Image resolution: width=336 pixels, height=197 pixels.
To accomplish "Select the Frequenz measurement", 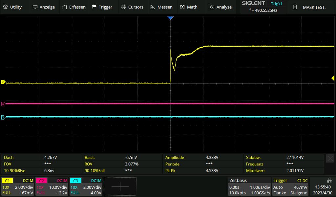I will 283,164.
